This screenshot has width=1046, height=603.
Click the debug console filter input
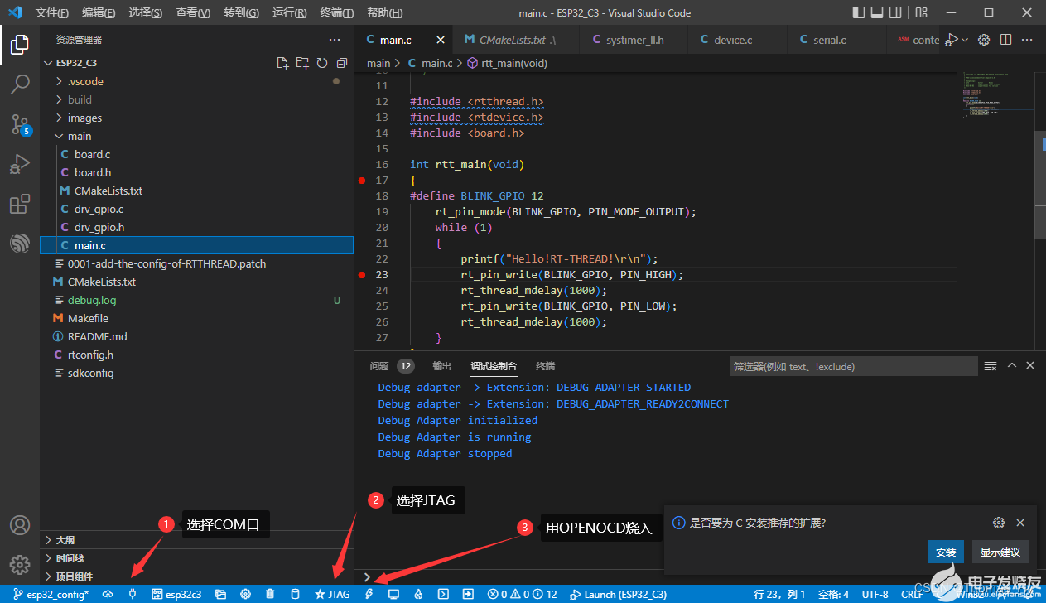853,366
